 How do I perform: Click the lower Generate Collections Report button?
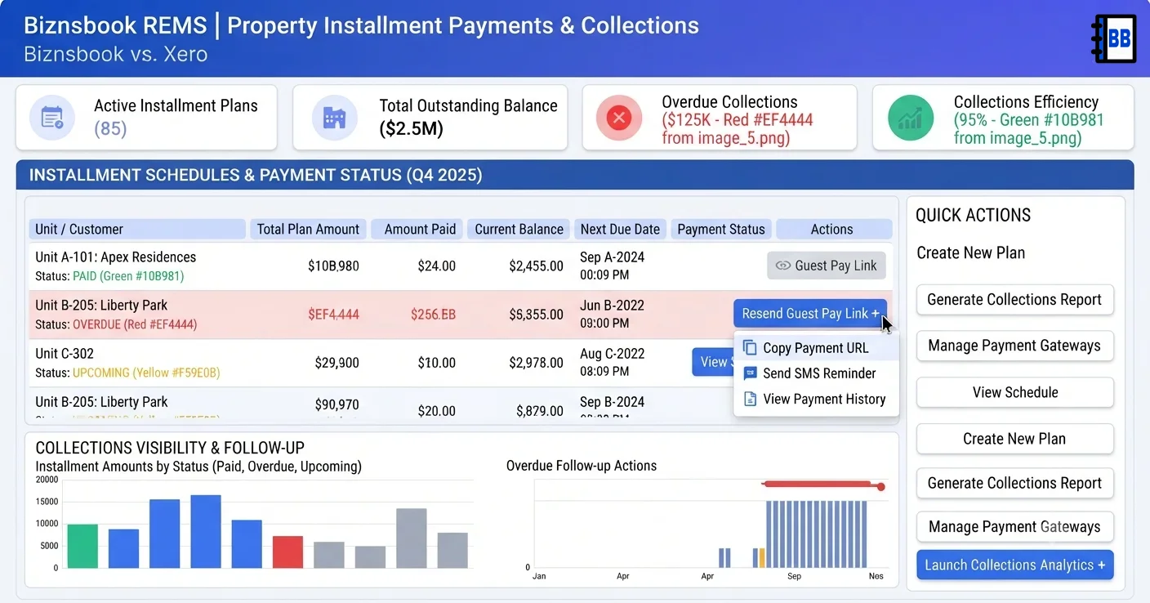1014,483
